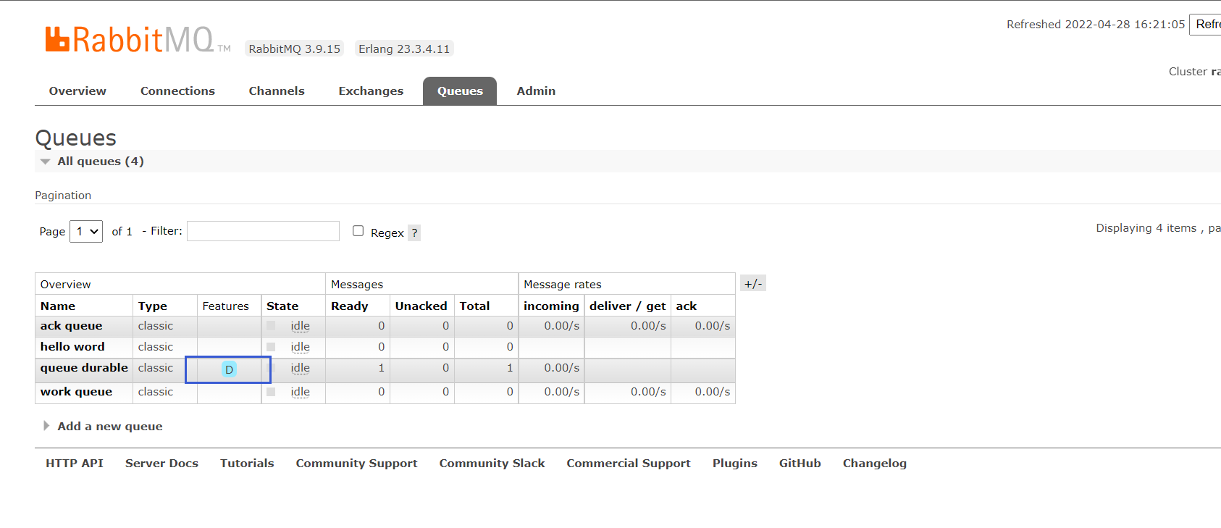
Task: Click classic type of queue durable
Action: tap(156, 368)
